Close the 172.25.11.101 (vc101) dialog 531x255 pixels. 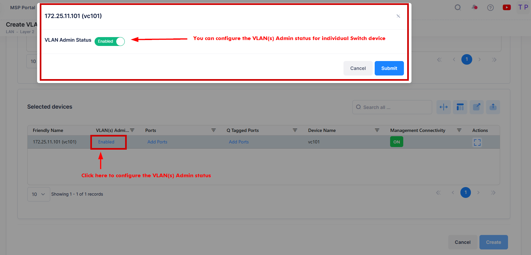coord(398,16)
